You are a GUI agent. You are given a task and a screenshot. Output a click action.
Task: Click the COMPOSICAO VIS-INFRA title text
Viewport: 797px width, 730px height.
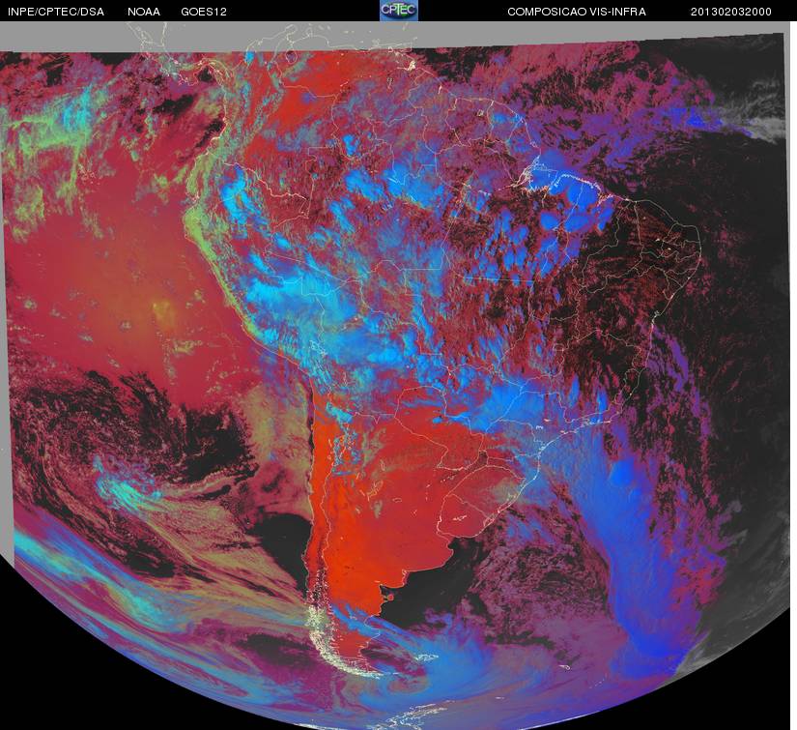pyautogui.click(x=577, y=12)
